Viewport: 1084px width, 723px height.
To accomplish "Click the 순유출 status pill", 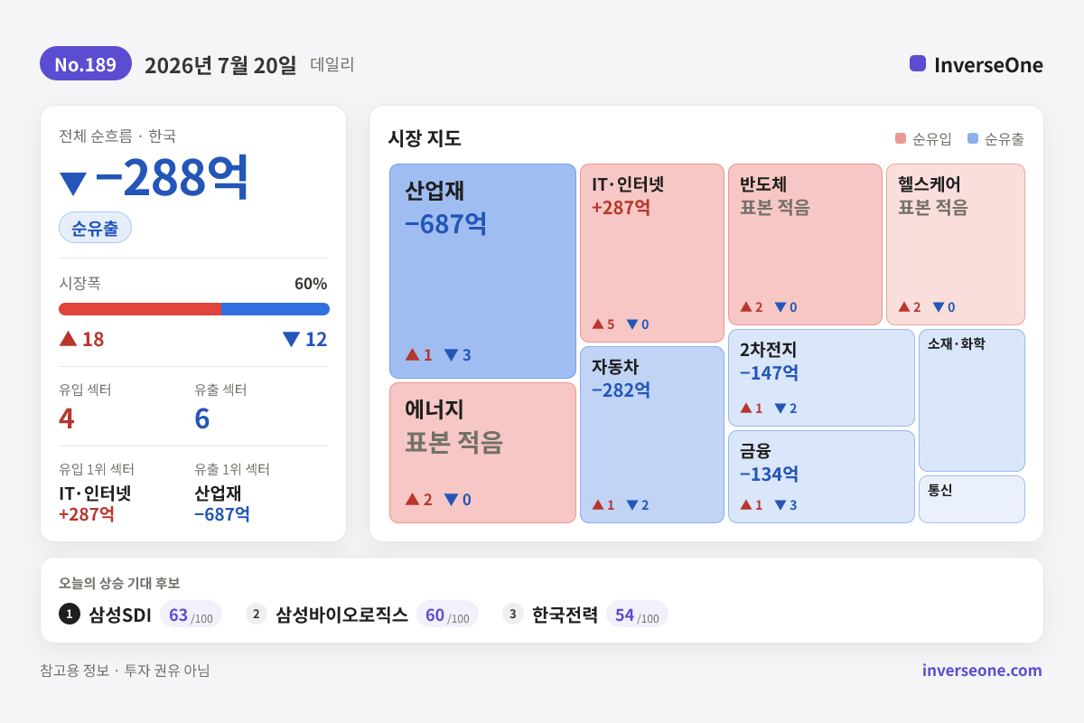I will click(95, 228).
